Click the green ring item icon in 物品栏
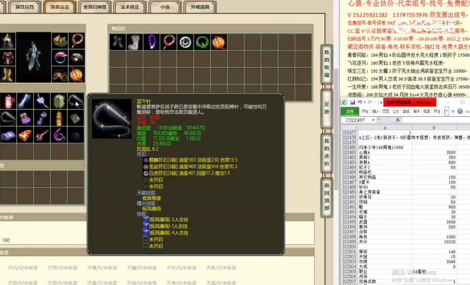The width and height of the screenshot is (470, 285). coord(202,42)
